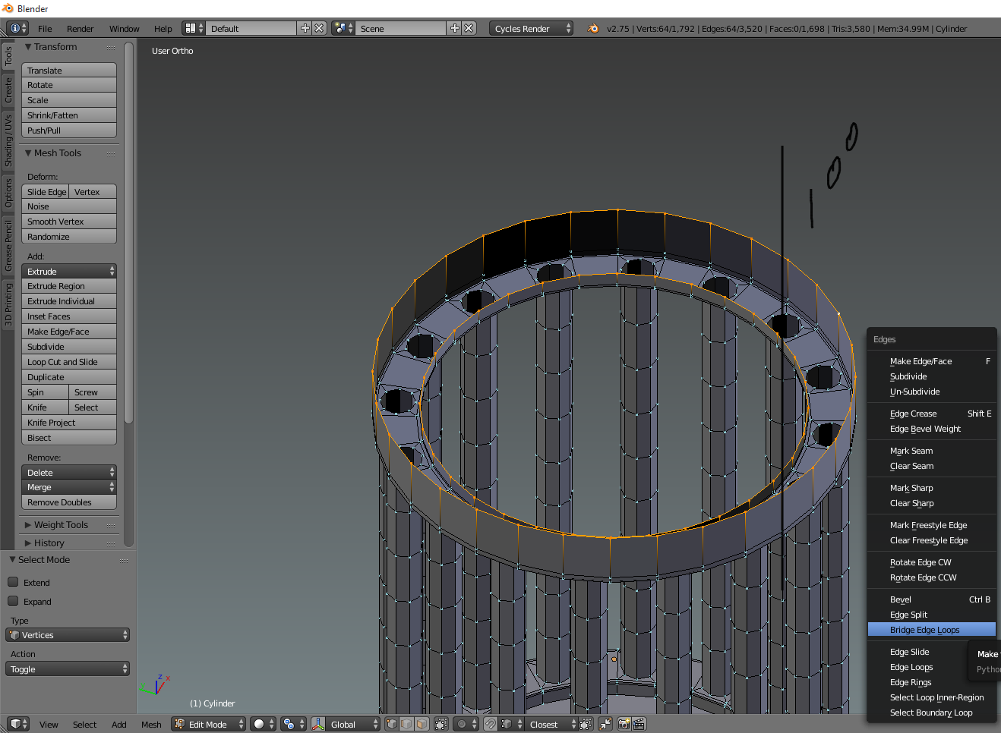1001x733 pixels.
Task: Enable the Expand checkbox
Action: (x=13, y=601)
